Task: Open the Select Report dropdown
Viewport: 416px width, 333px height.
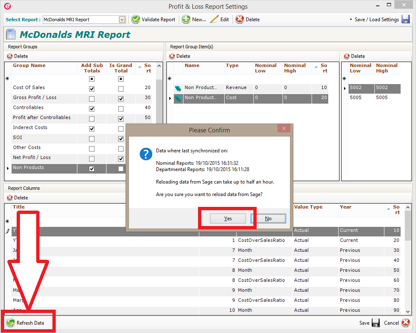Action: pyautogui.click(x=122, y=20)
